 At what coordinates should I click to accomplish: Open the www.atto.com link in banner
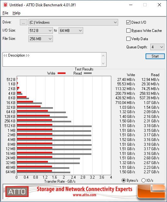[x=84, y=195]
